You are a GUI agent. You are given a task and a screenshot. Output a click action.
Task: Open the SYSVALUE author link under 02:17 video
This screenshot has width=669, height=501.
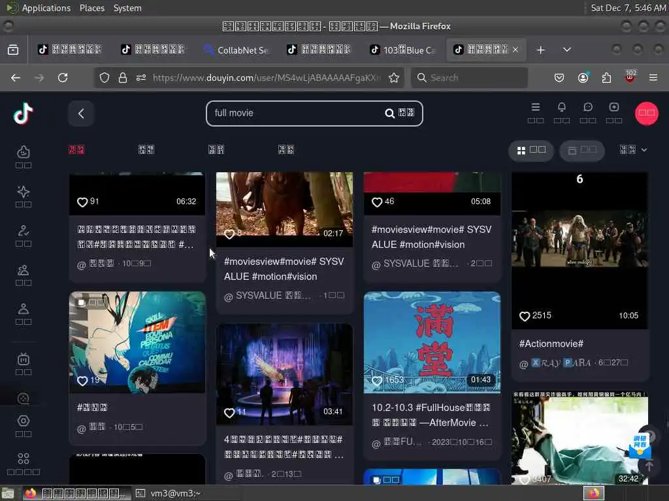point(272,296)
